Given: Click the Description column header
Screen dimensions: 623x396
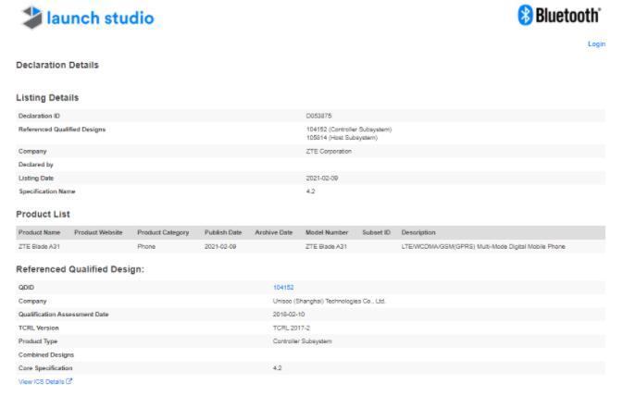Looking at the screenshot, I should pos(418,232).
